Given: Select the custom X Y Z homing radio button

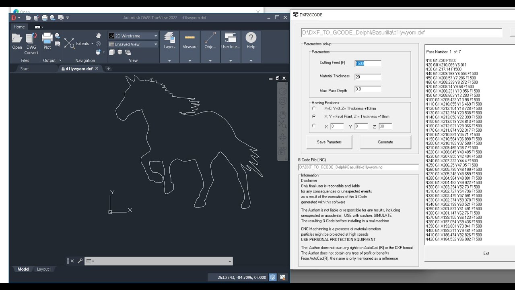Looking at the screenshot, I should click(314, 126).
